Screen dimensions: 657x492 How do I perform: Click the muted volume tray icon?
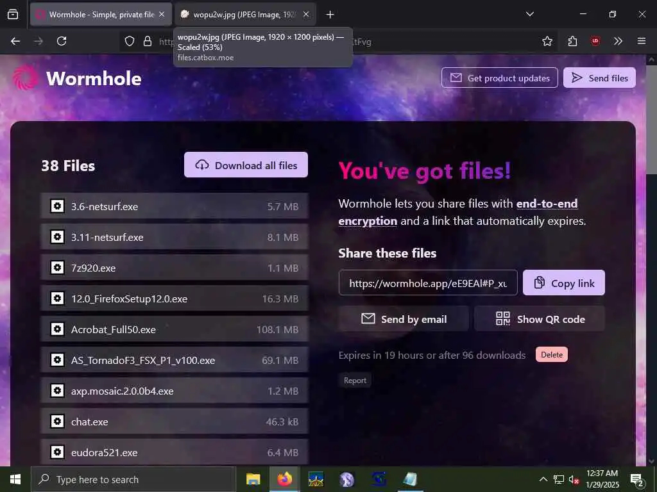[574, 479]
